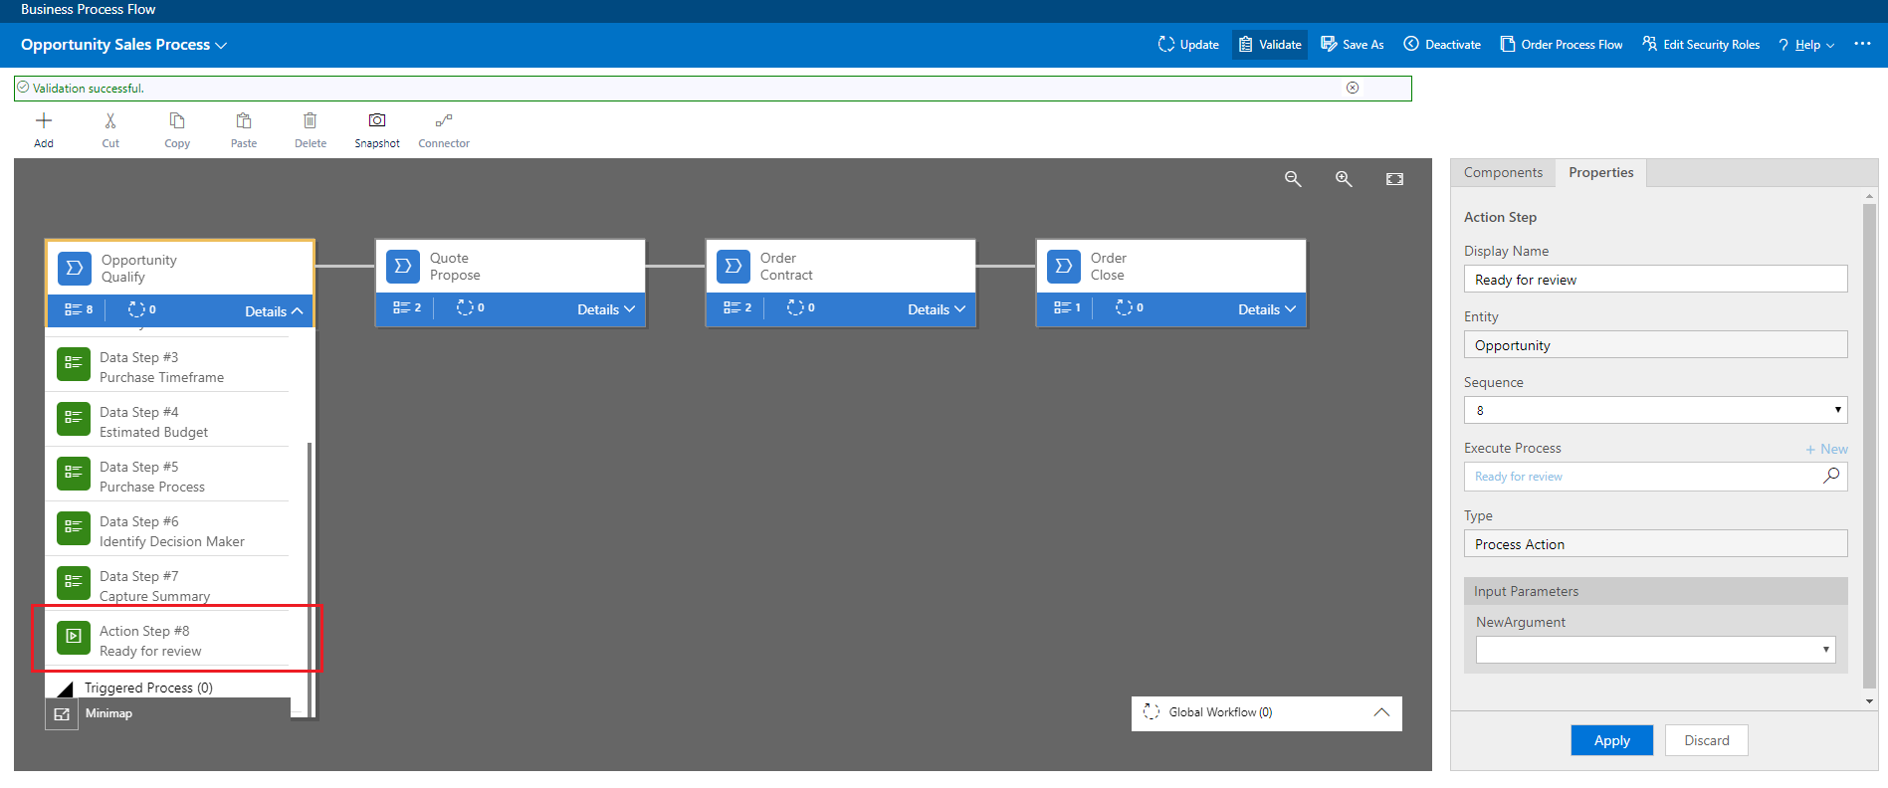Click the Display Name input field
Viewport: 1888px width, 788px height.
coord(1655,280)
